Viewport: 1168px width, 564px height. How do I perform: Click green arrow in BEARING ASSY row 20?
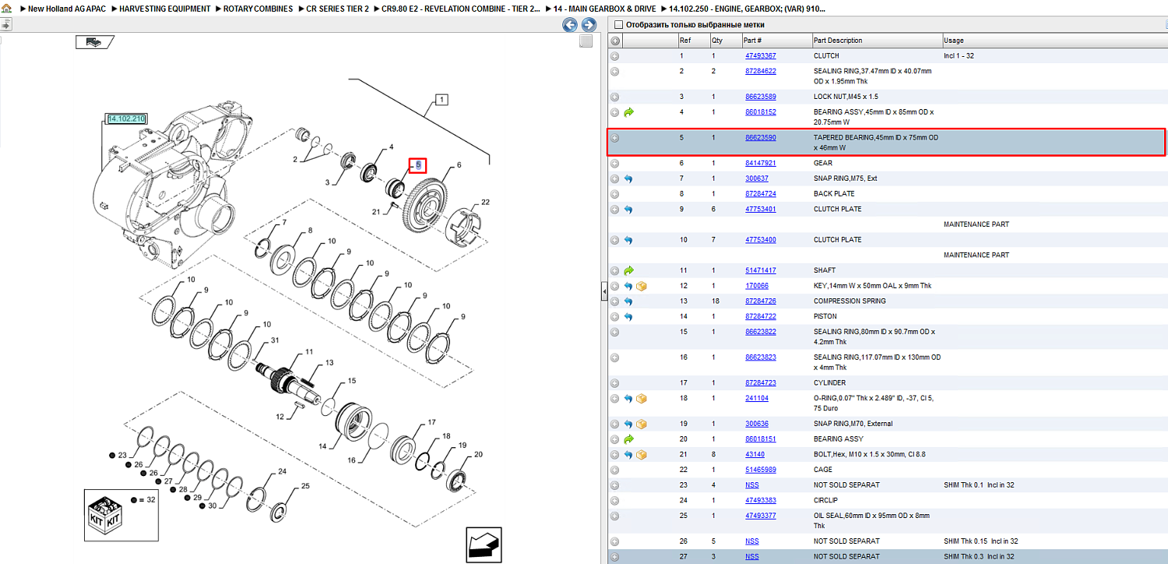[629, 439]
